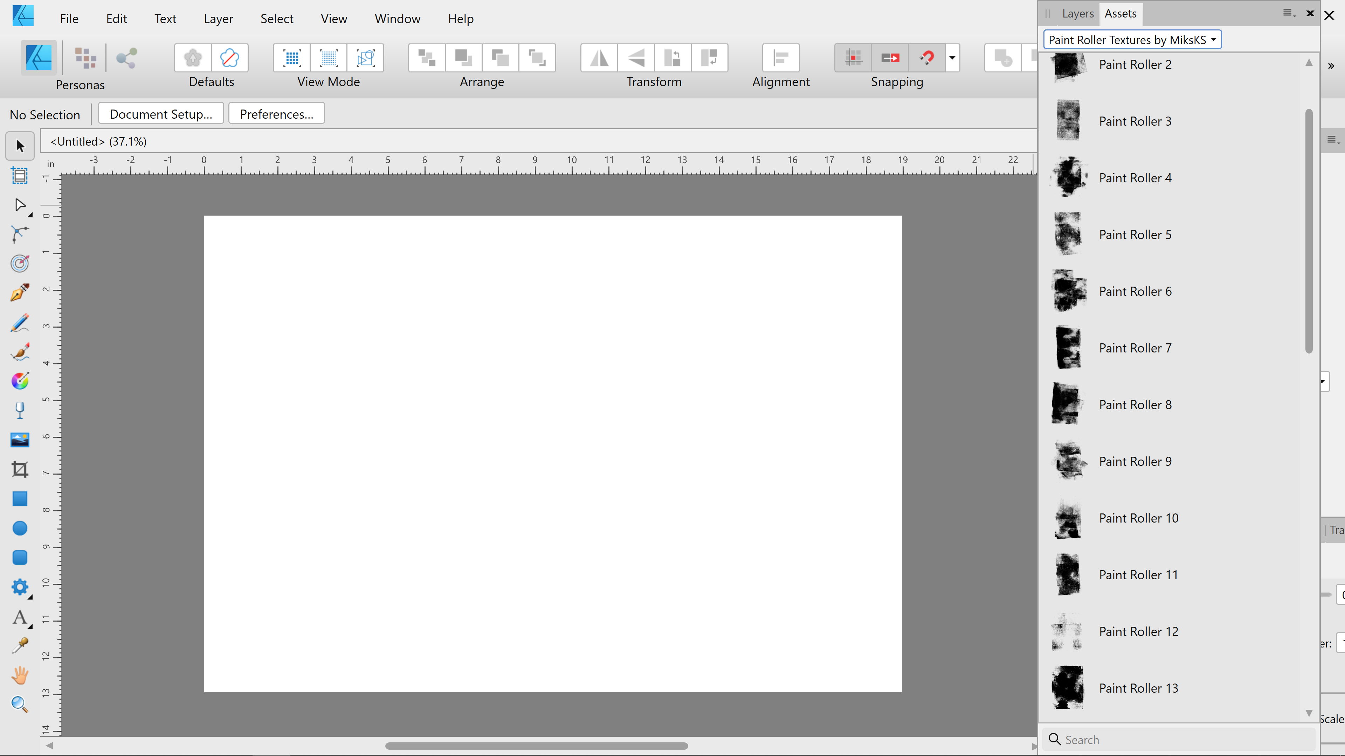Click Revert Defaults icon
The height and width of the screenshot is (756, 1345).
[x=230, y=58]
